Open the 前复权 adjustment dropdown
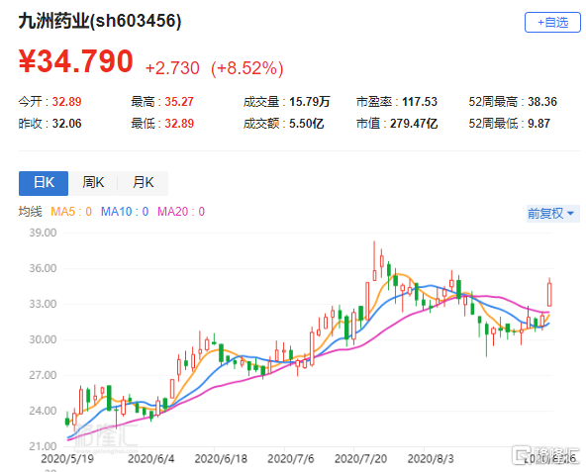The image size is (586, 472). [x=552, y=214]
